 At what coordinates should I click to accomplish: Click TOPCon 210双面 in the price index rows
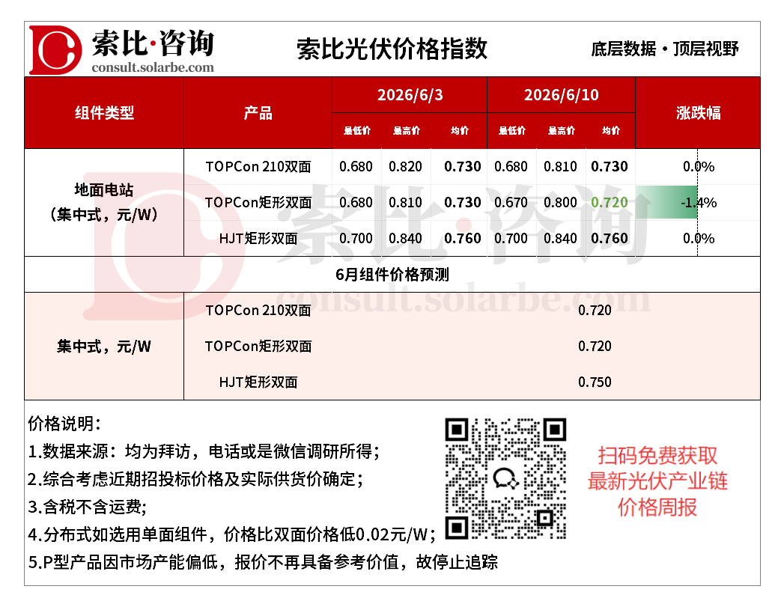click(x=258, y=166)
